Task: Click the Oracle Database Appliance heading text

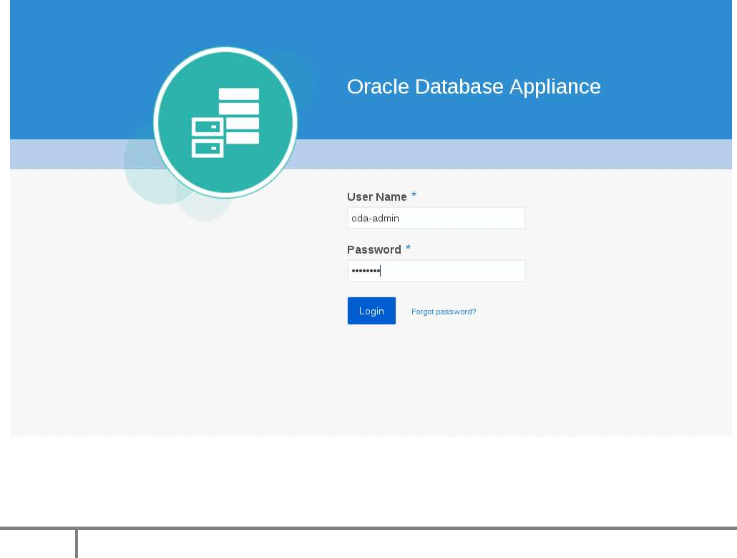Action: click(x=474, y=86)
